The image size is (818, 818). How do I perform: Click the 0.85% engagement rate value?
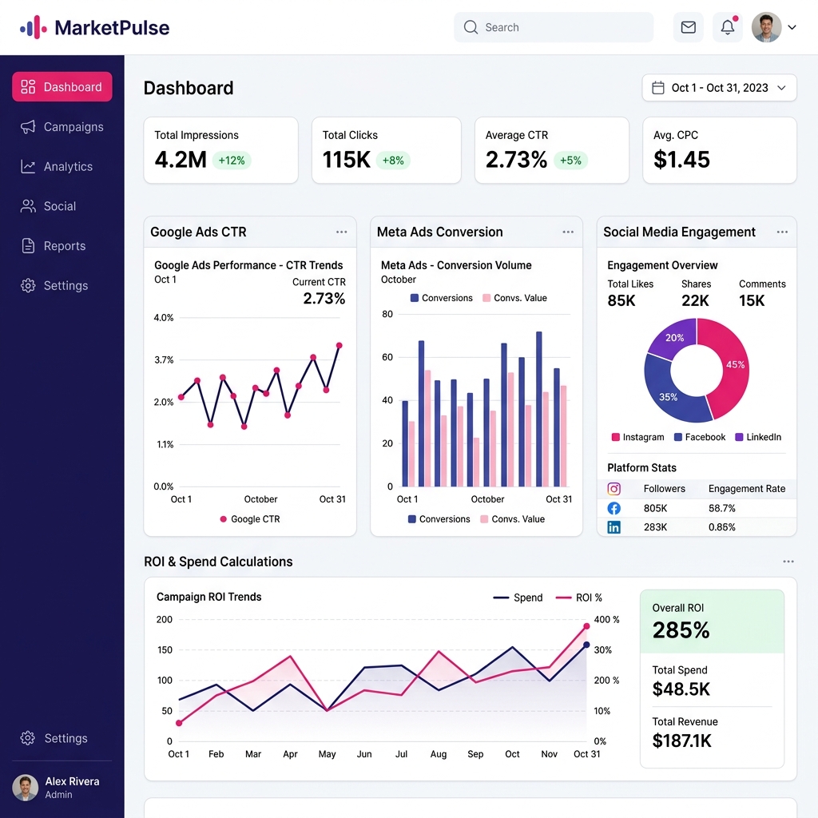click(x=721, y=527)
